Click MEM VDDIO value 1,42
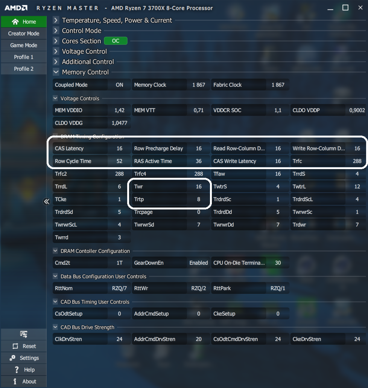The image size is (368, 388). [119, 110]
